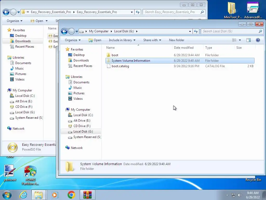Image resolution: width=266 pixels, height=200 pixels.
Task: Click the search magnifier in Local Disk (G:) window
Action: point(260,31)
